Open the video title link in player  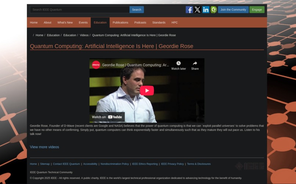tap(136, 65)
